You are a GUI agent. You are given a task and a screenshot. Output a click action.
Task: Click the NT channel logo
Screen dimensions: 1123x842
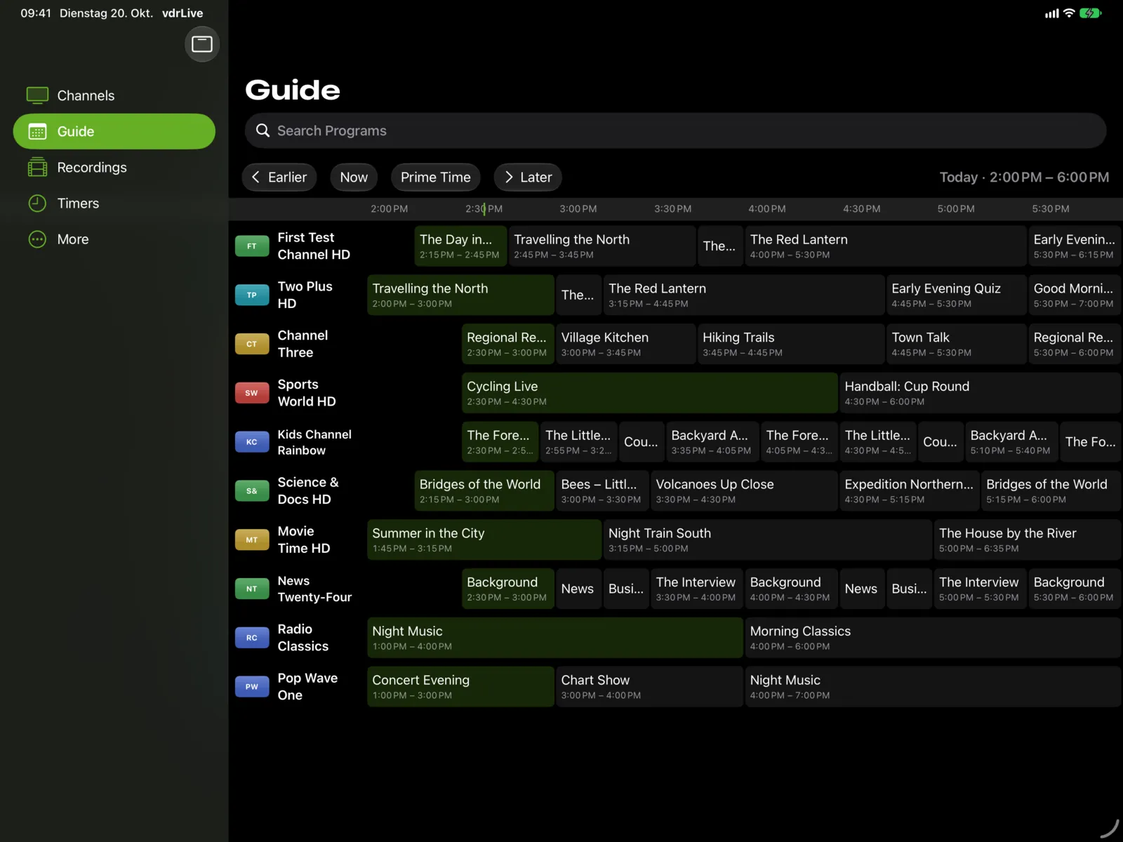pos(252,589)
